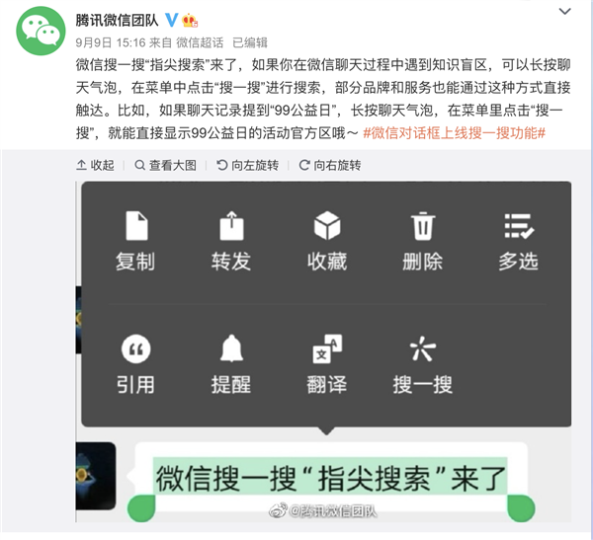Rotate image left with 向左旋转
Image resolution: width=593 pixels, height=540 pixels.
(248, 165)
